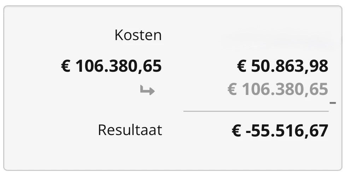
Task: Click the Kosten label
Action: click(138, 35)
